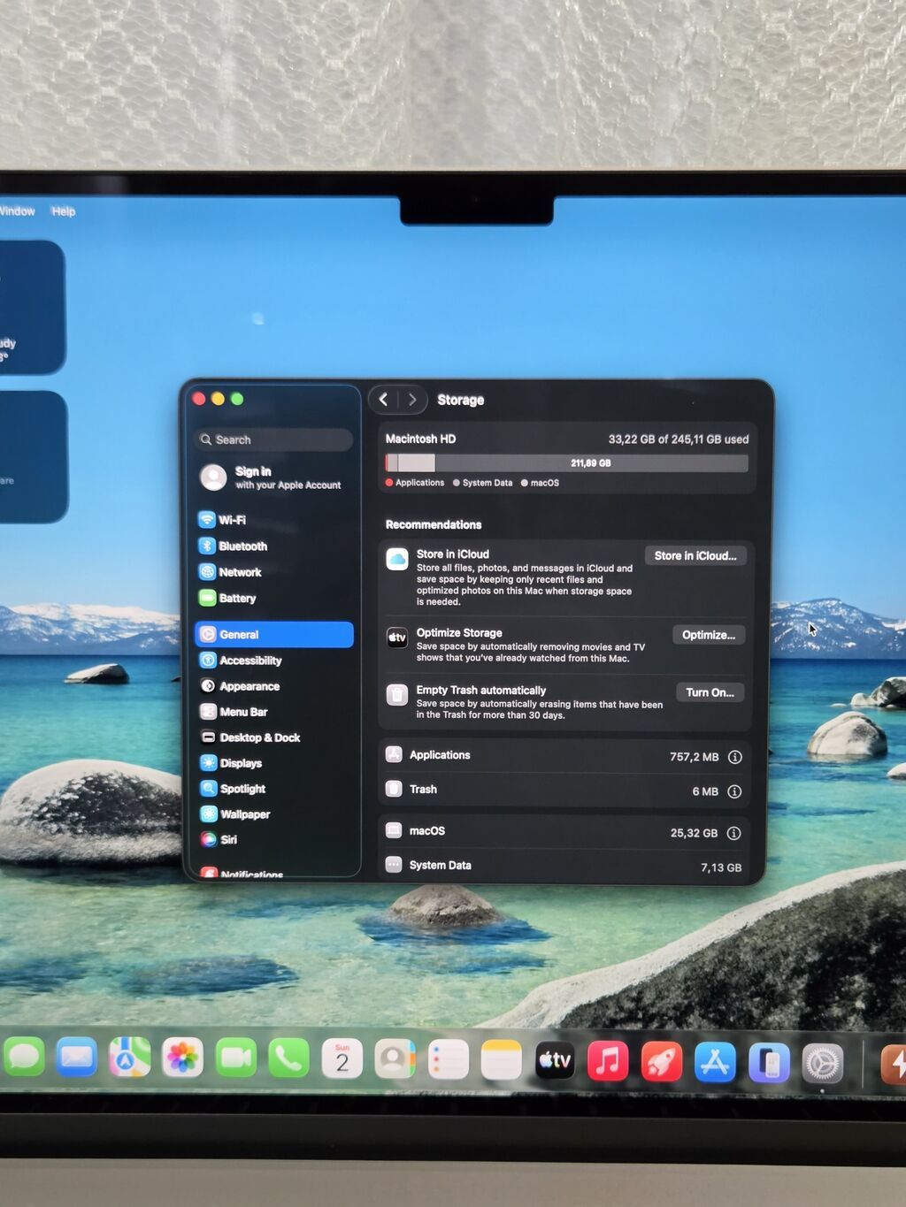
Task: Open the App Store from the Dock
Action: coord(715,1063)
